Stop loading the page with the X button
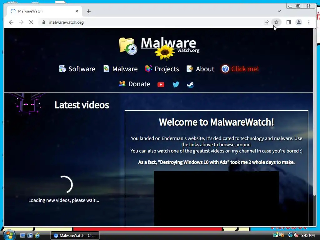This screenshot has height=240, width=320. pyautogui.click(x=31, y=22)
